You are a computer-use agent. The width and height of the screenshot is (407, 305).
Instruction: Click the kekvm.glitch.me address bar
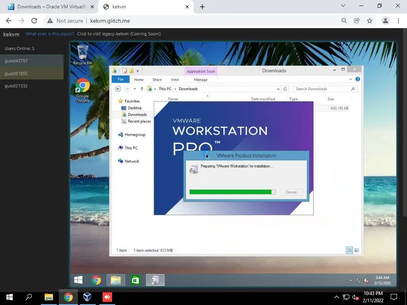click(110, 21)
